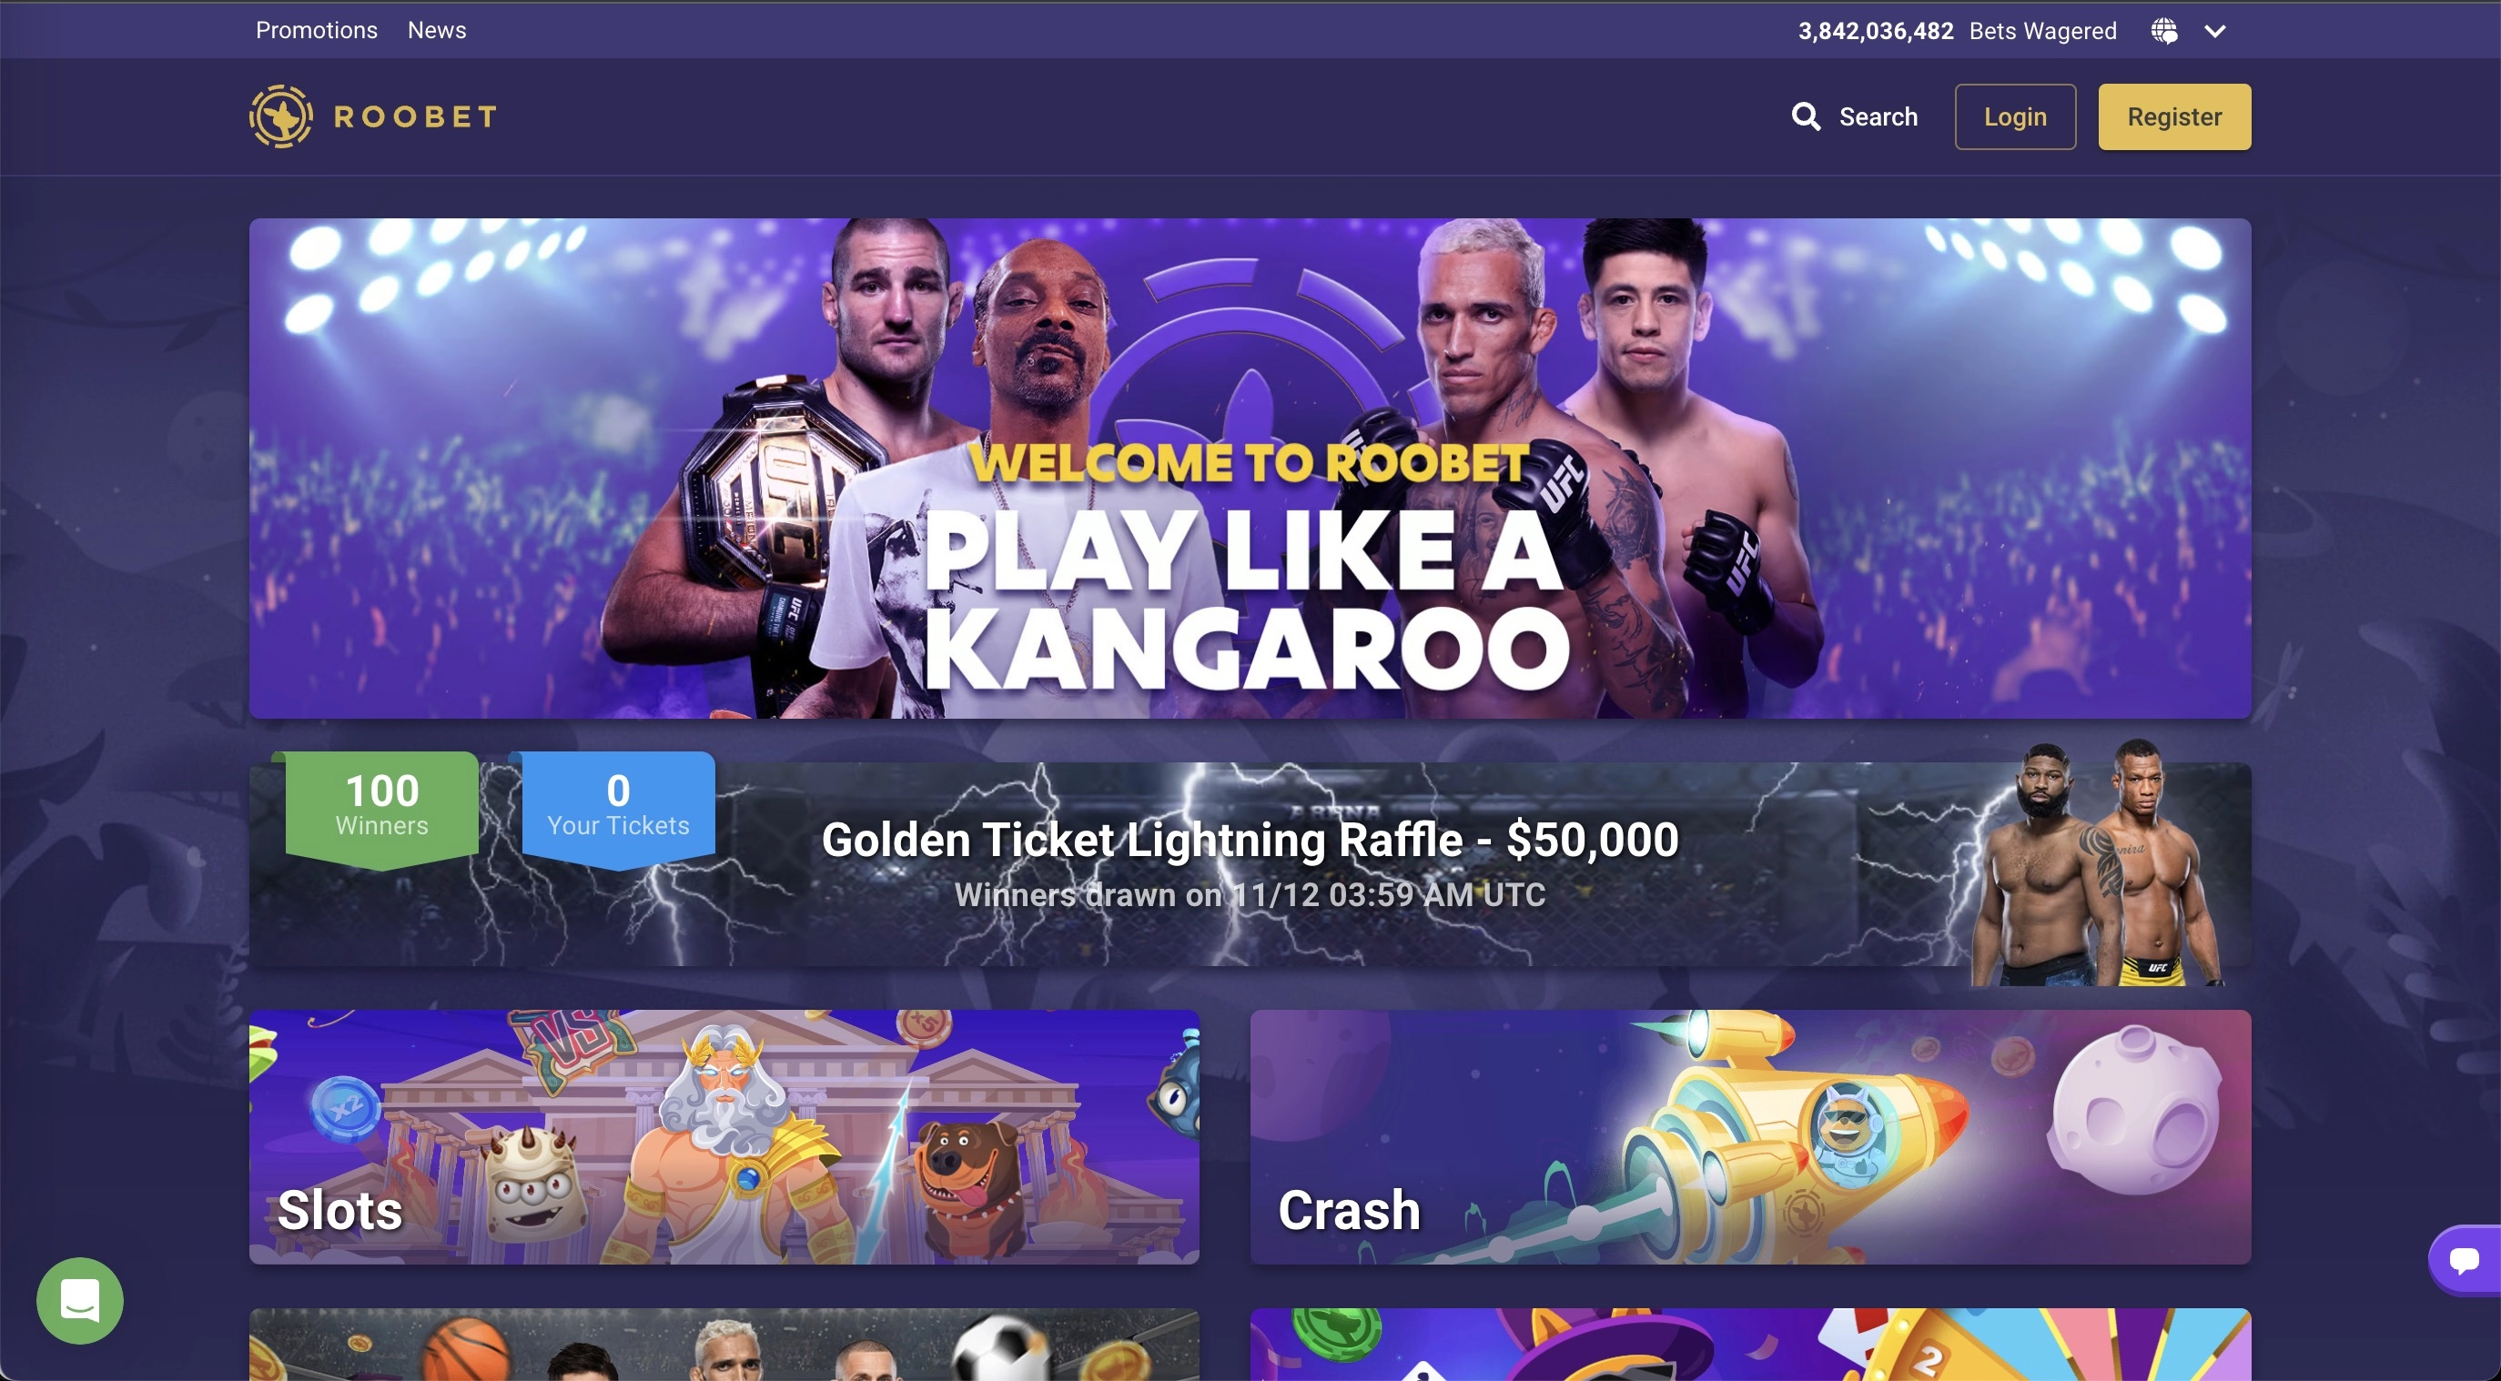The image size is (2501, 1381).
Task: Click the blue Your Tickets badge
Action: tap(619, 806)
